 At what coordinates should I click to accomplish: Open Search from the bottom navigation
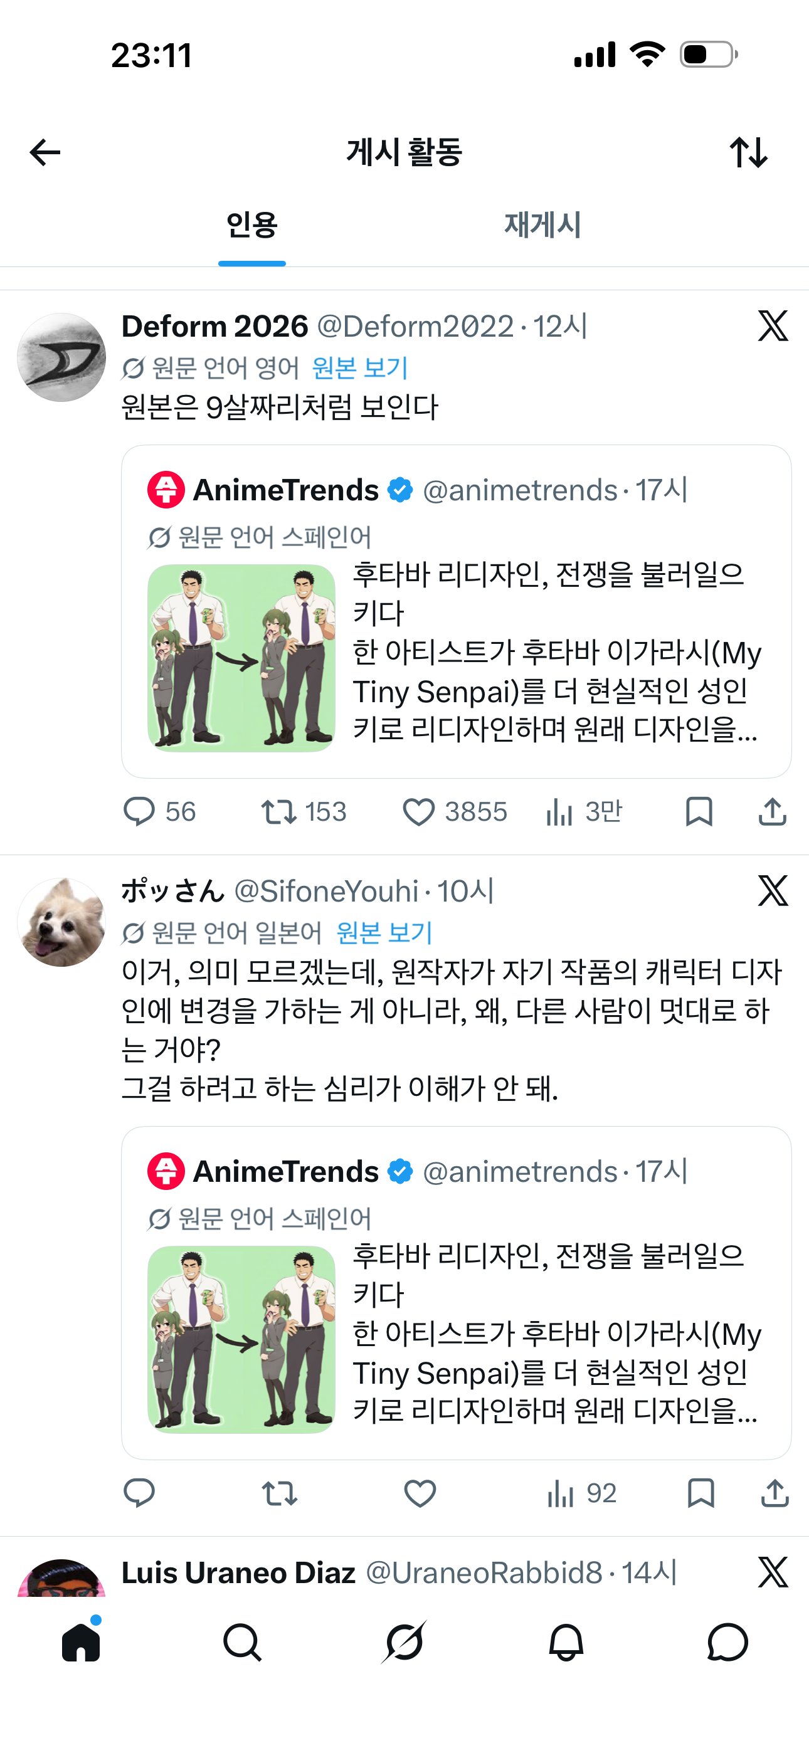pyautogui.click(x=243, y=1642)
